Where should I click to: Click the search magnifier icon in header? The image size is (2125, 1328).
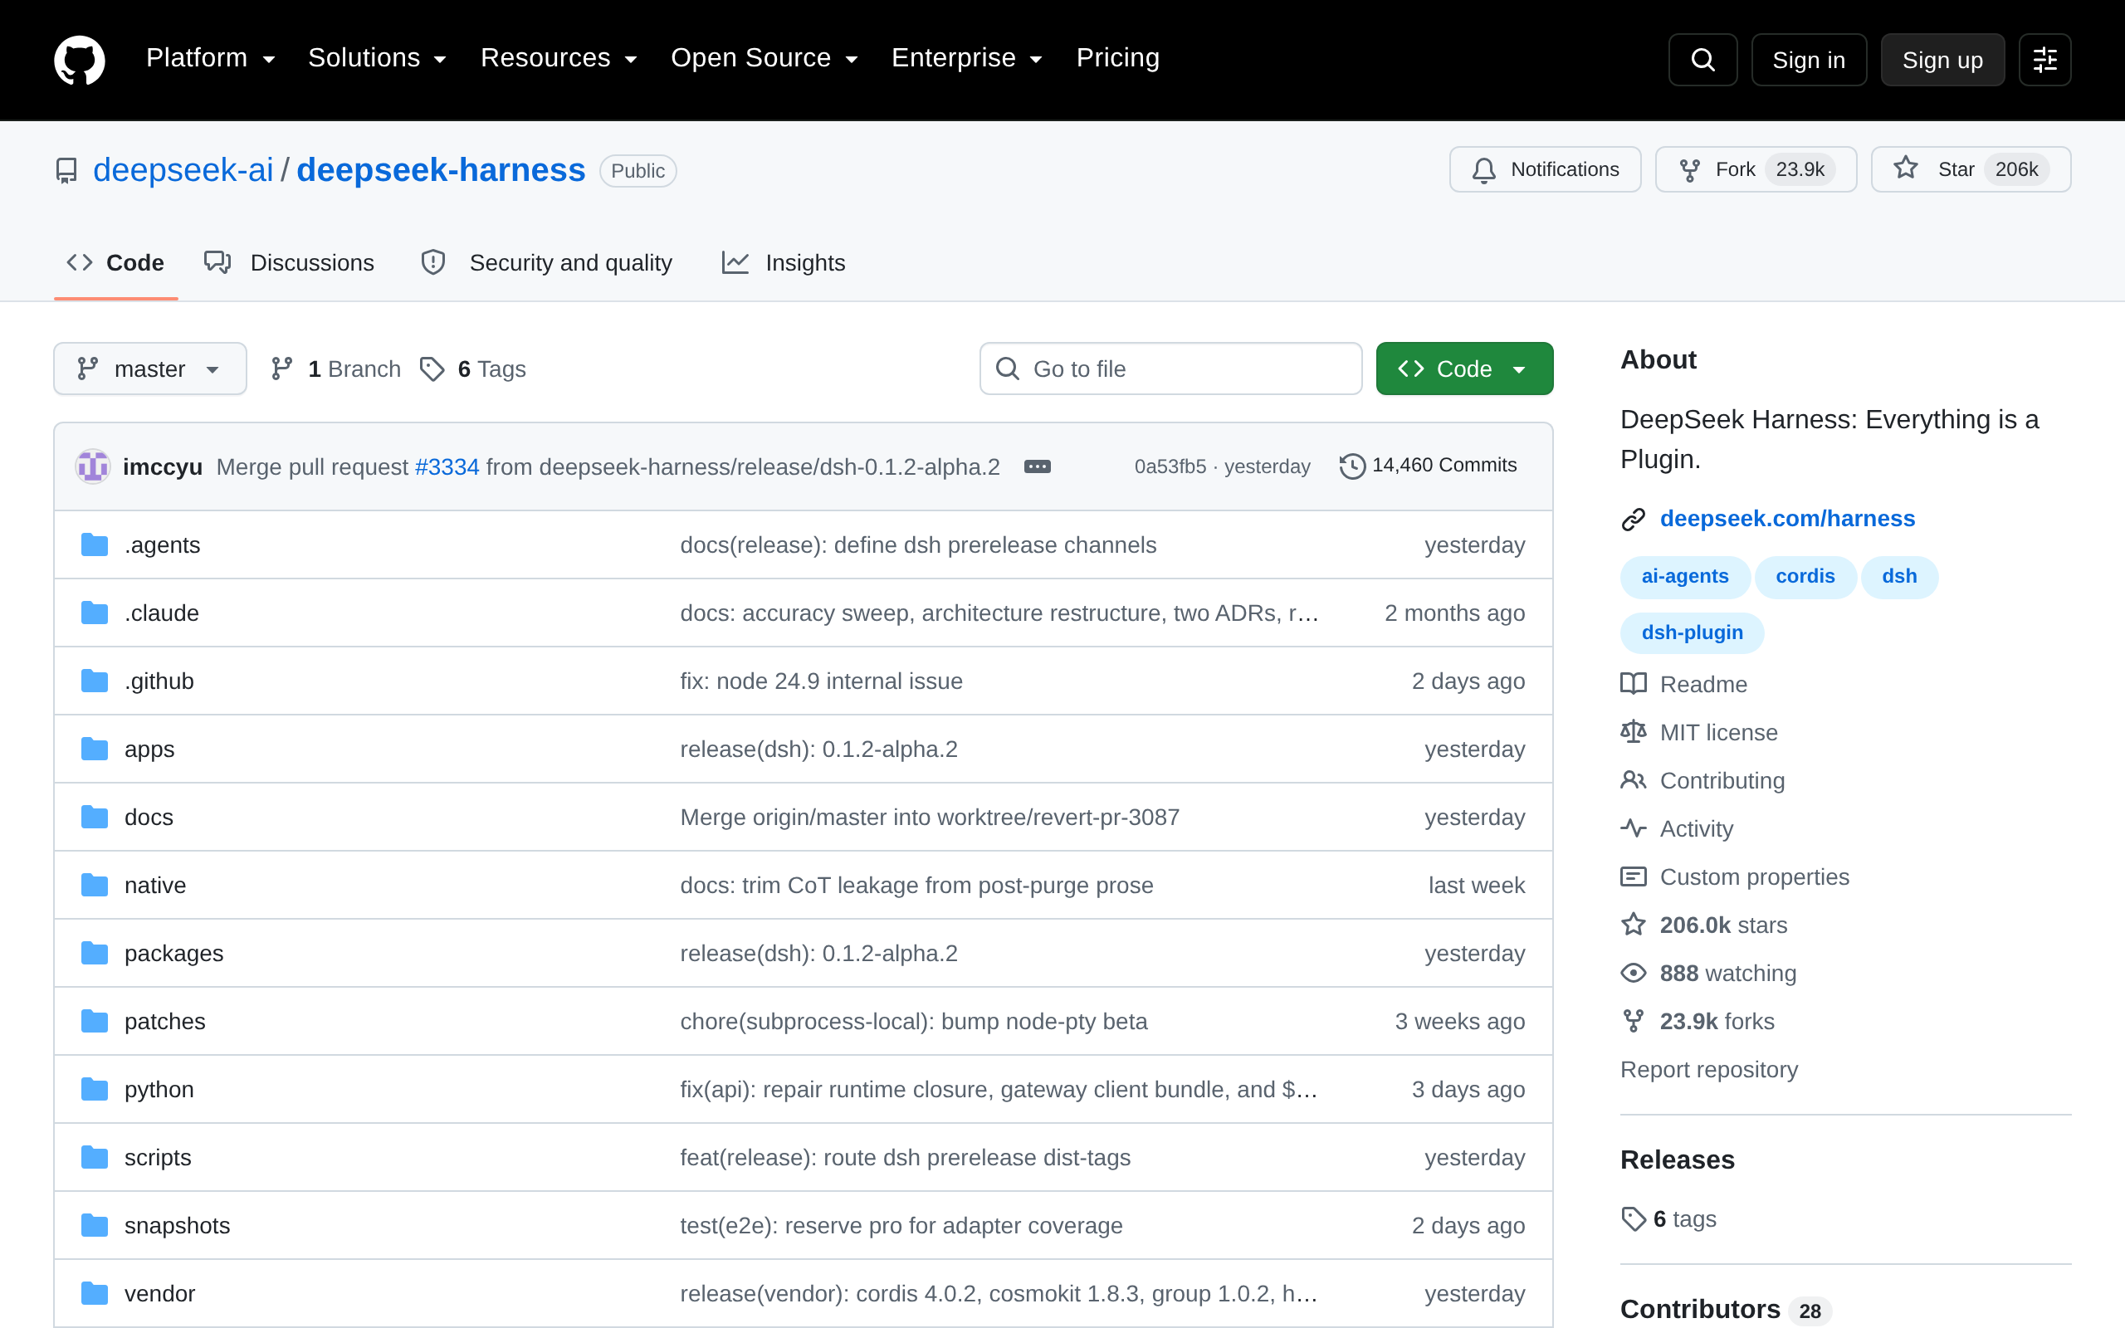tap(1702, 60)
